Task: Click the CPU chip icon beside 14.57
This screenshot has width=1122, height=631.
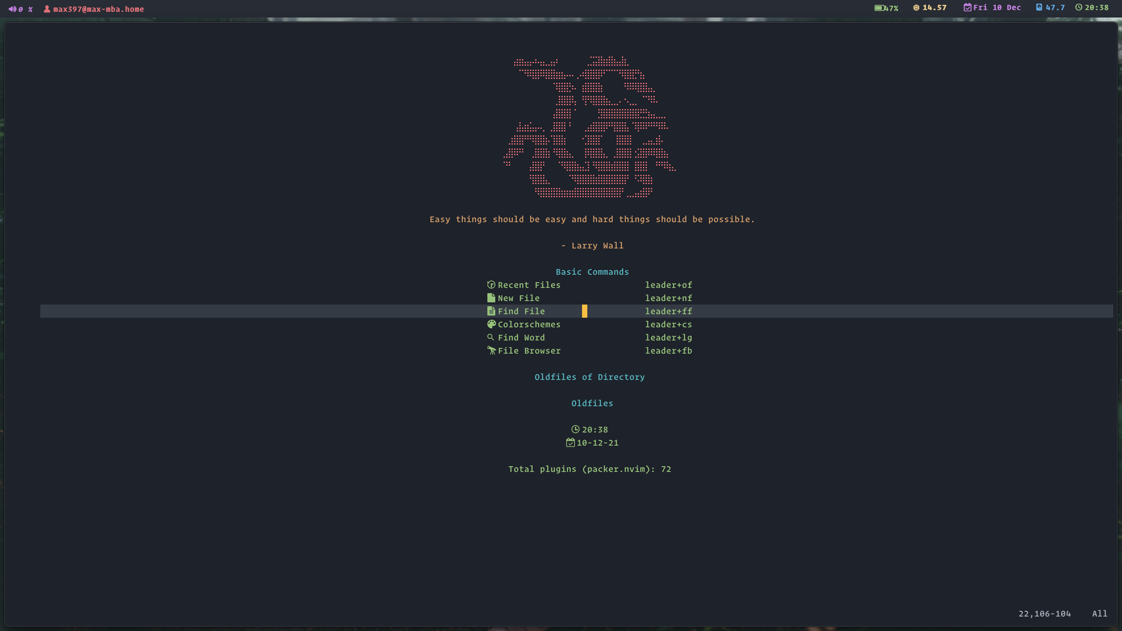Action: [916, 7]
